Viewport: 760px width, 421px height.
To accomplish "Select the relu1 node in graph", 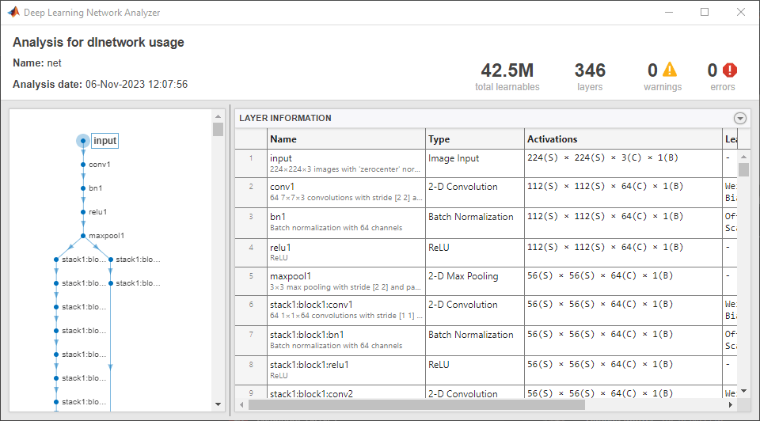I will coord(83,212).
